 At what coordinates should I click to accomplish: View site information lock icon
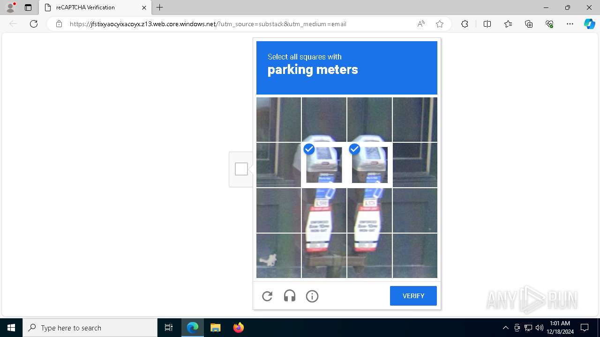(59, 24)
